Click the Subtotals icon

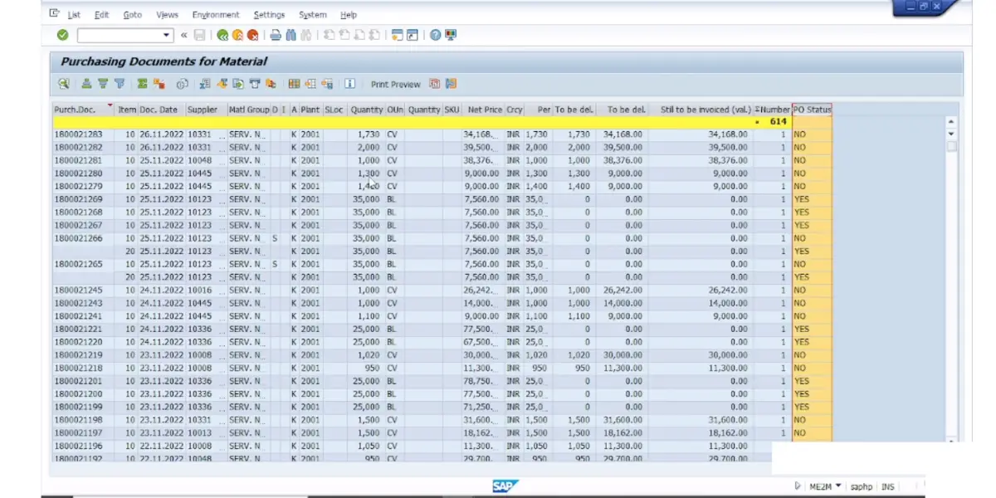pos(159,84)
